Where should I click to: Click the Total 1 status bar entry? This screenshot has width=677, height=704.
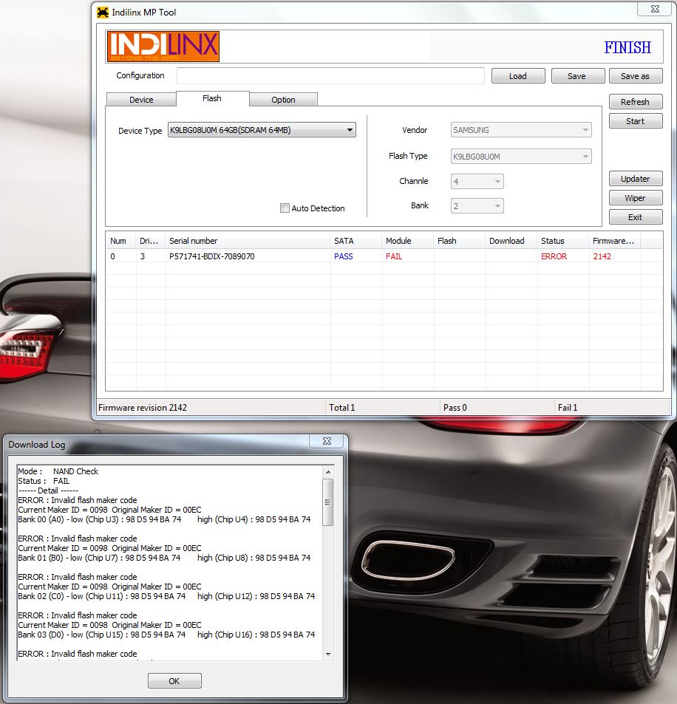(x=342, y=408)
